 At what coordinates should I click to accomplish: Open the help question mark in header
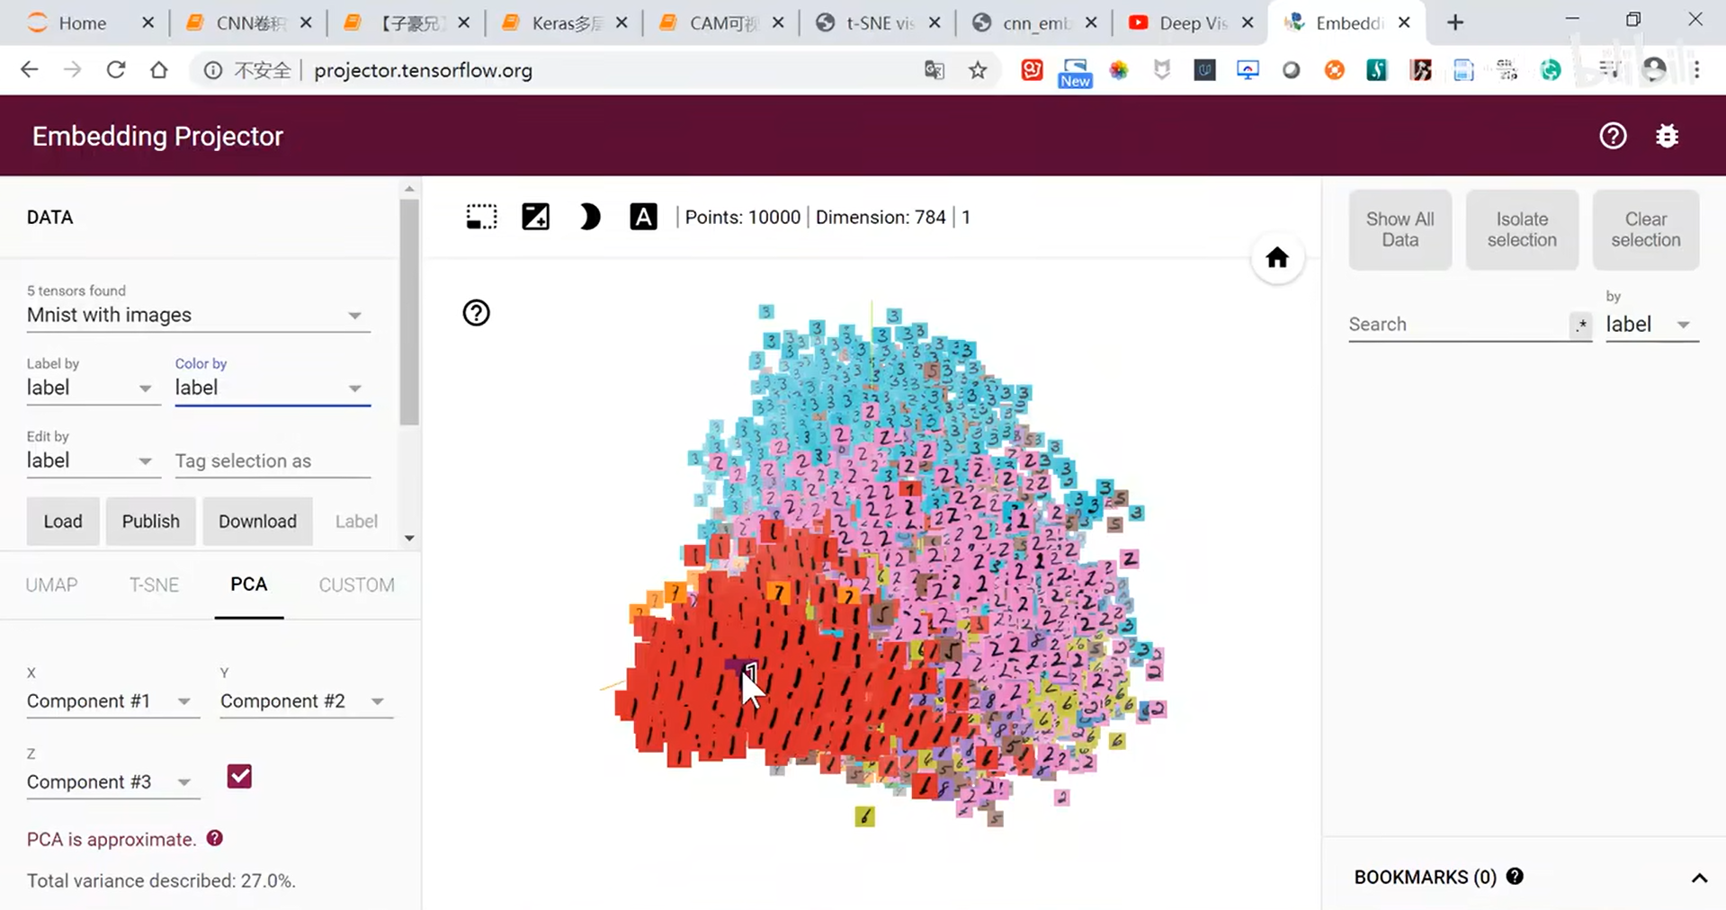click(x=1613, y=136)
